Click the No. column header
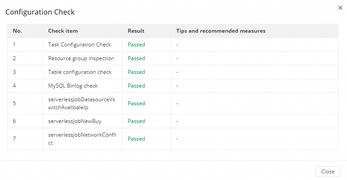The width and height of the screenshot is (347, 180). click(x=17, y=31)
